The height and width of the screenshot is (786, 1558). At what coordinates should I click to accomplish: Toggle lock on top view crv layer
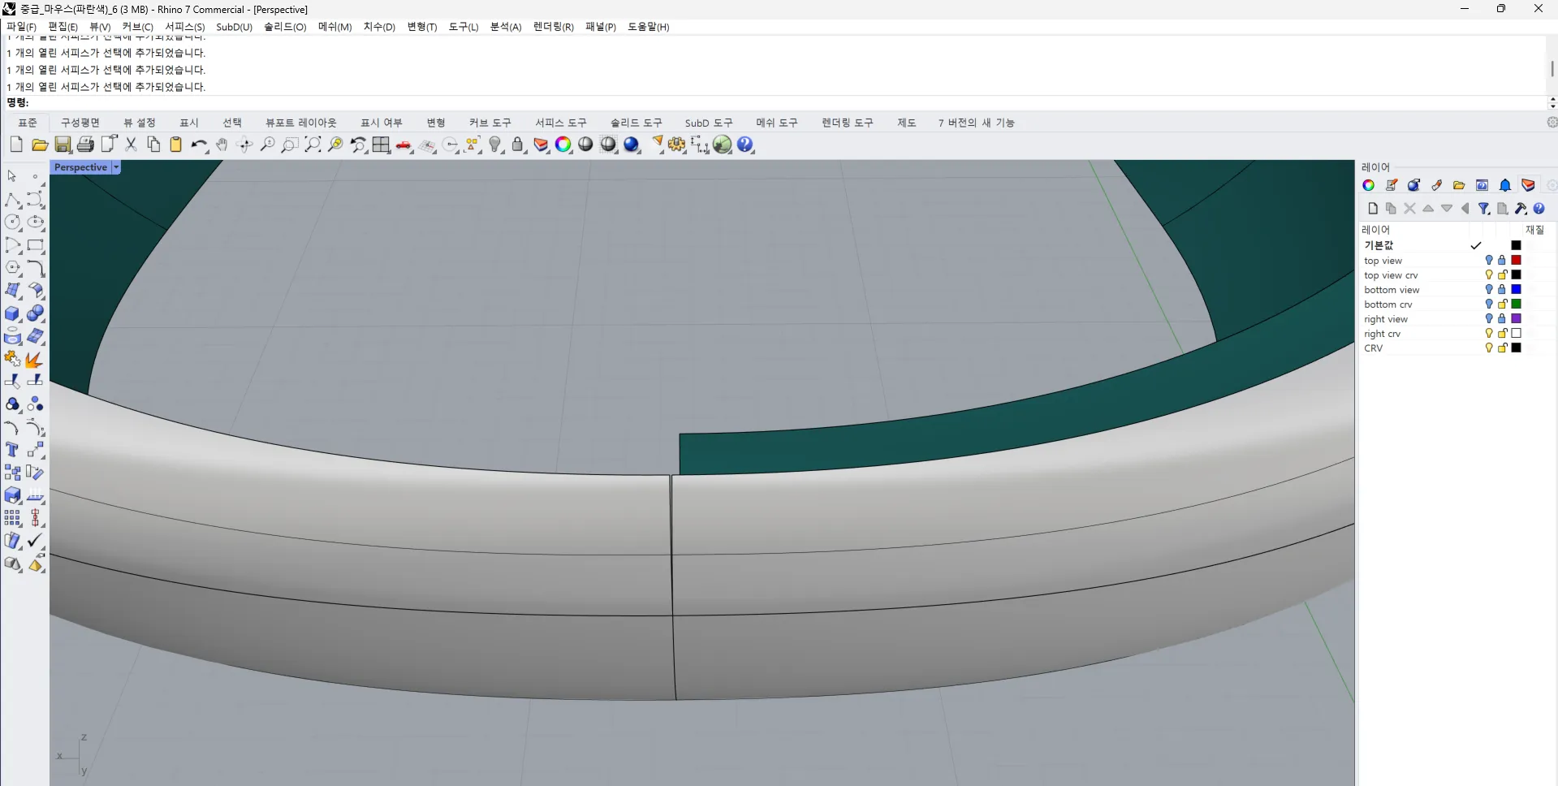tap(1502, 275)
